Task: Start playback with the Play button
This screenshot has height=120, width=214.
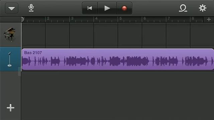Action: (107, 8)
